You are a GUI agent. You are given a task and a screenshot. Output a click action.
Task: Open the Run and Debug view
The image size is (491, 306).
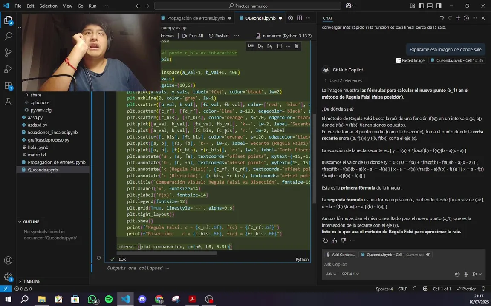click(8, 69)
